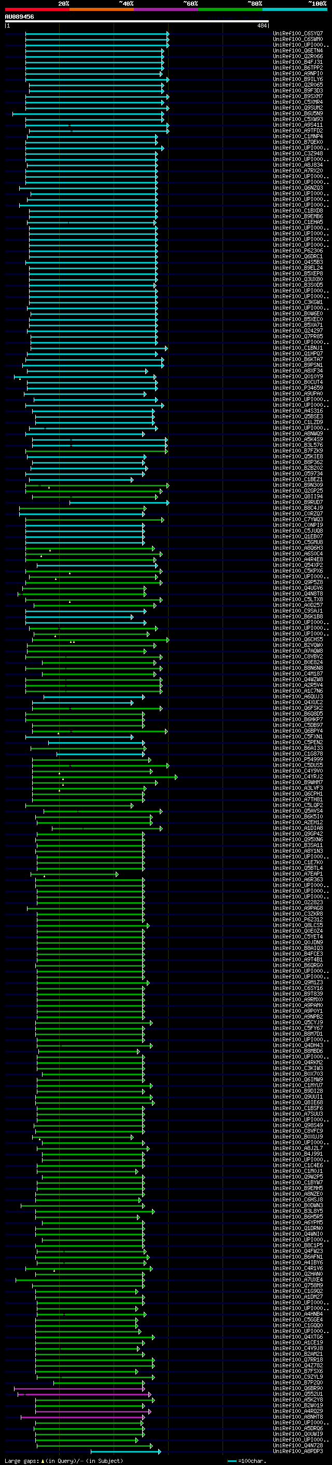This screenshot has width=332, height=1465.
Task: Click hit label UniRef100_A8XF34
Action: (298, 371)
